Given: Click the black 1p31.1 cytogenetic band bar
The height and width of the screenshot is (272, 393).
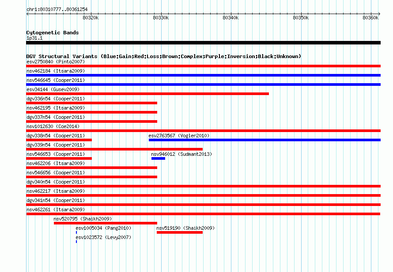Looking at the screenshot, I should click(203, 43).
